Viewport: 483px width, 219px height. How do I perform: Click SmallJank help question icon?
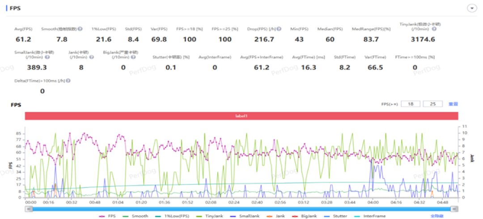point(47,57)
